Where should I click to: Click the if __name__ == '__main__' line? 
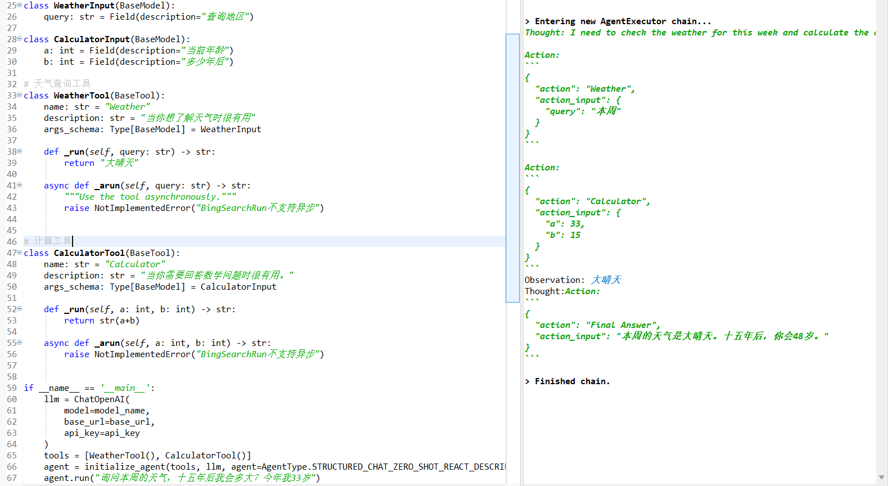click(89, 388)
